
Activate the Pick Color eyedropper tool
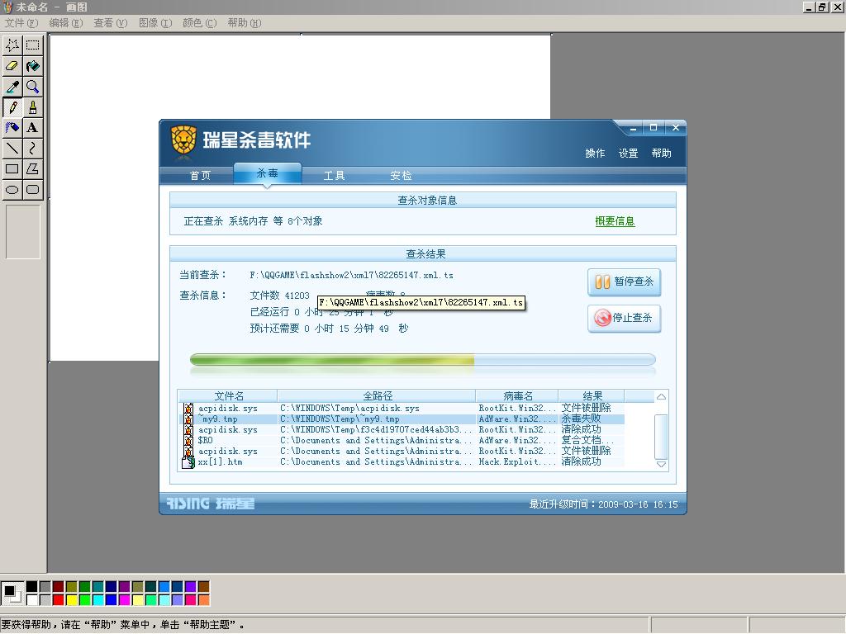coord(12,86)
